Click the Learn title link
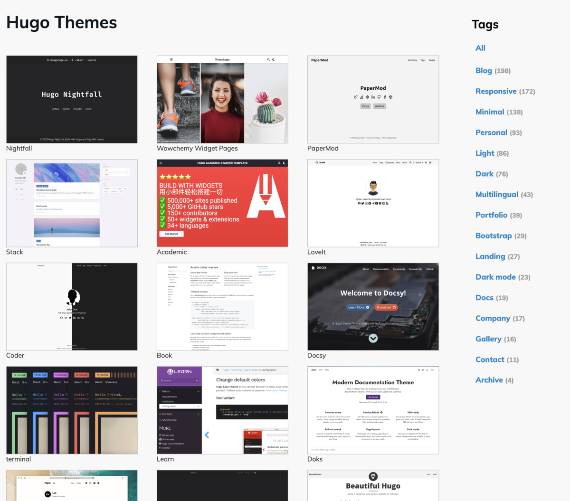 [x=165, y=459]
